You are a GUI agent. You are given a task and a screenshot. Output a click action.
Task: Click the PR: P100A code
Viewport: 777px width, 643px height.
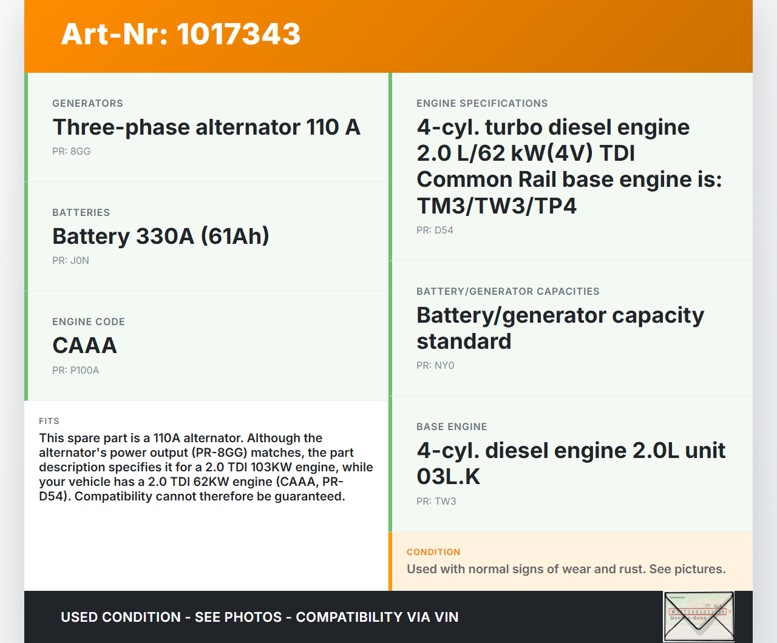click(x=76, y=371)
